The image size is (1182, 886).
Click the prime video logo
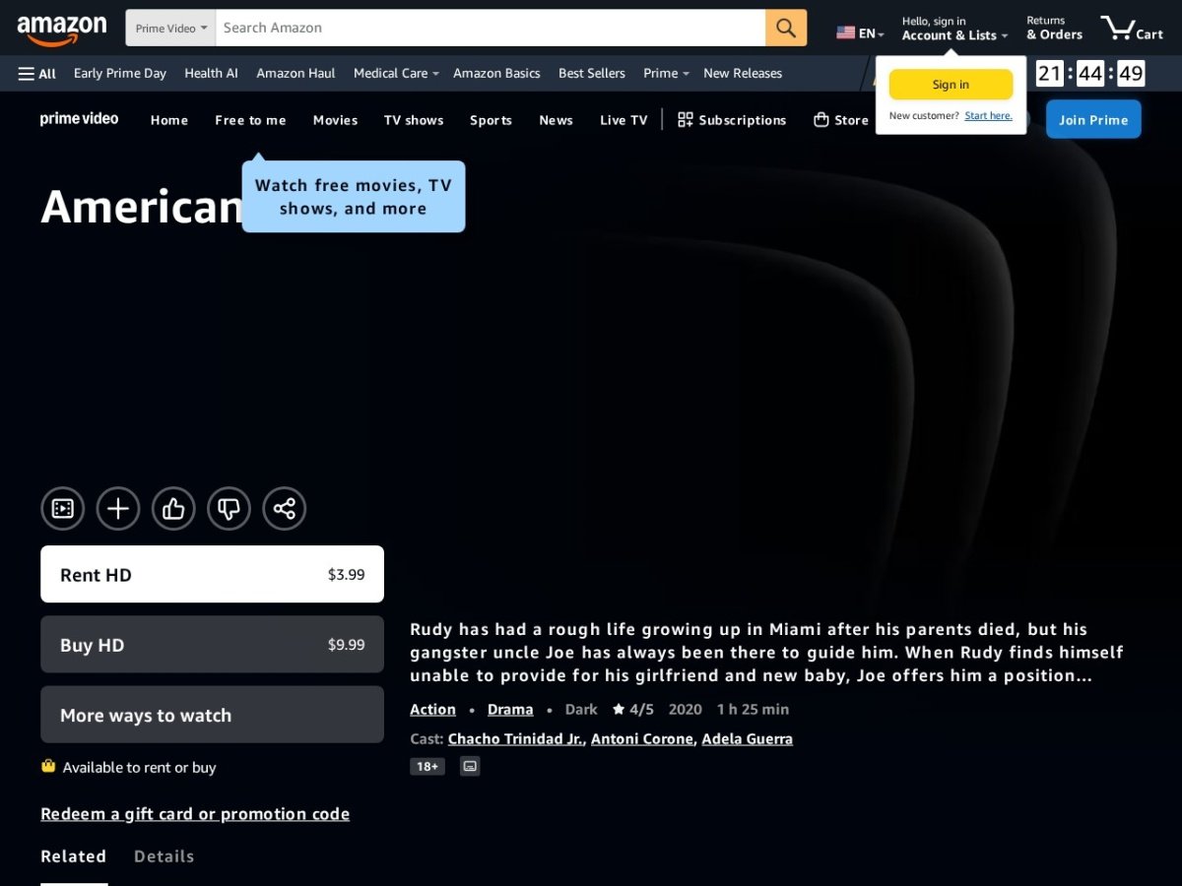pyautogui.click(x=79, y=119)
